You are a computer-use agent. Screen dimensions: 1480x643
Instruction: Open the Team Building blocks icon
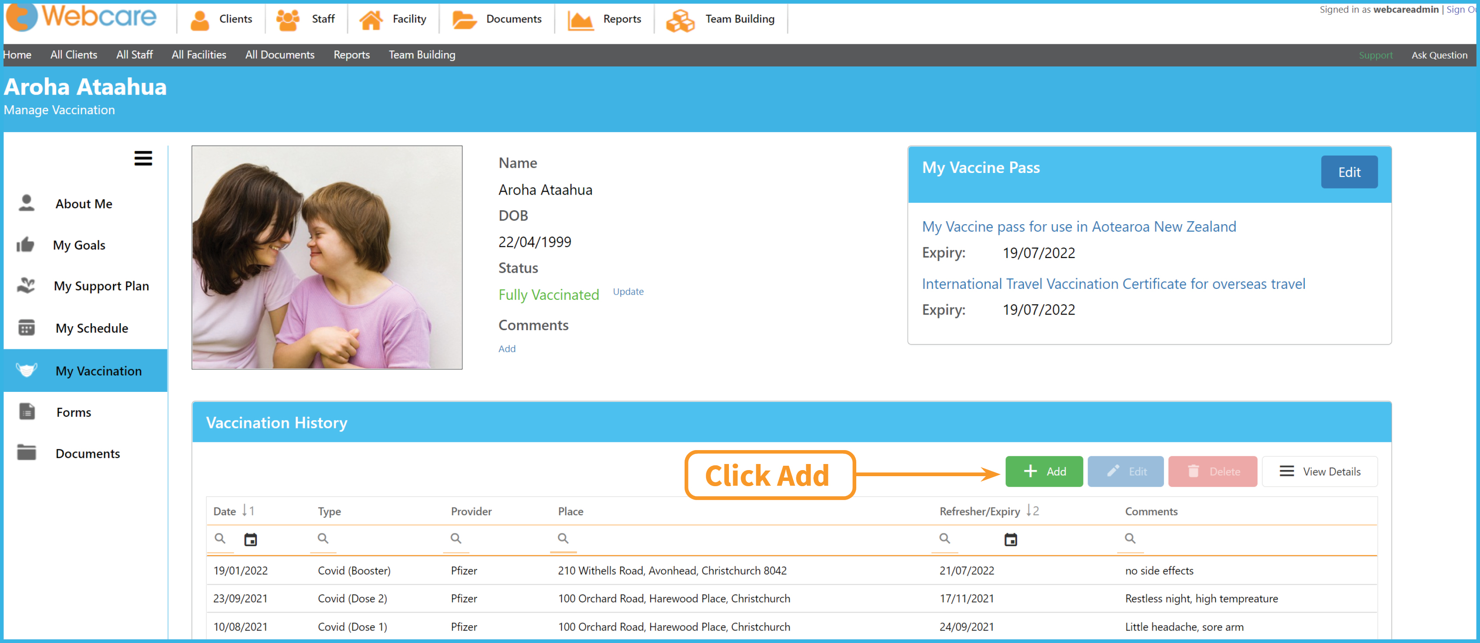pyautogui.click(x=680, y=20)
